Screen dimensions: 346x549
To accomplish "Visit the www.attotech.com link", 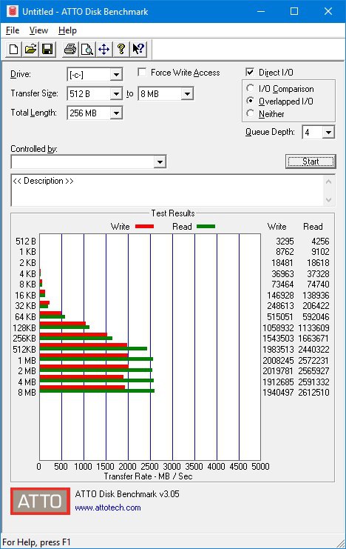I will (108, 508).
